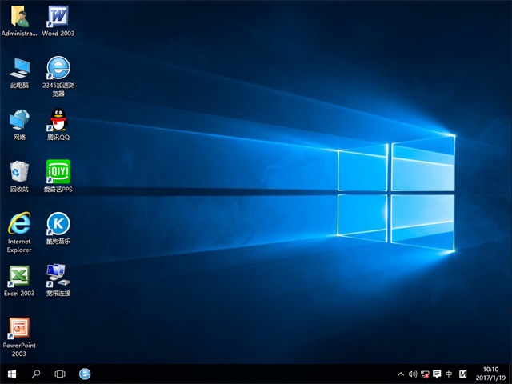Launch the pinned browser on the taskbar
The height and width of the screenshot is (384, 512).
pos(85,374)
